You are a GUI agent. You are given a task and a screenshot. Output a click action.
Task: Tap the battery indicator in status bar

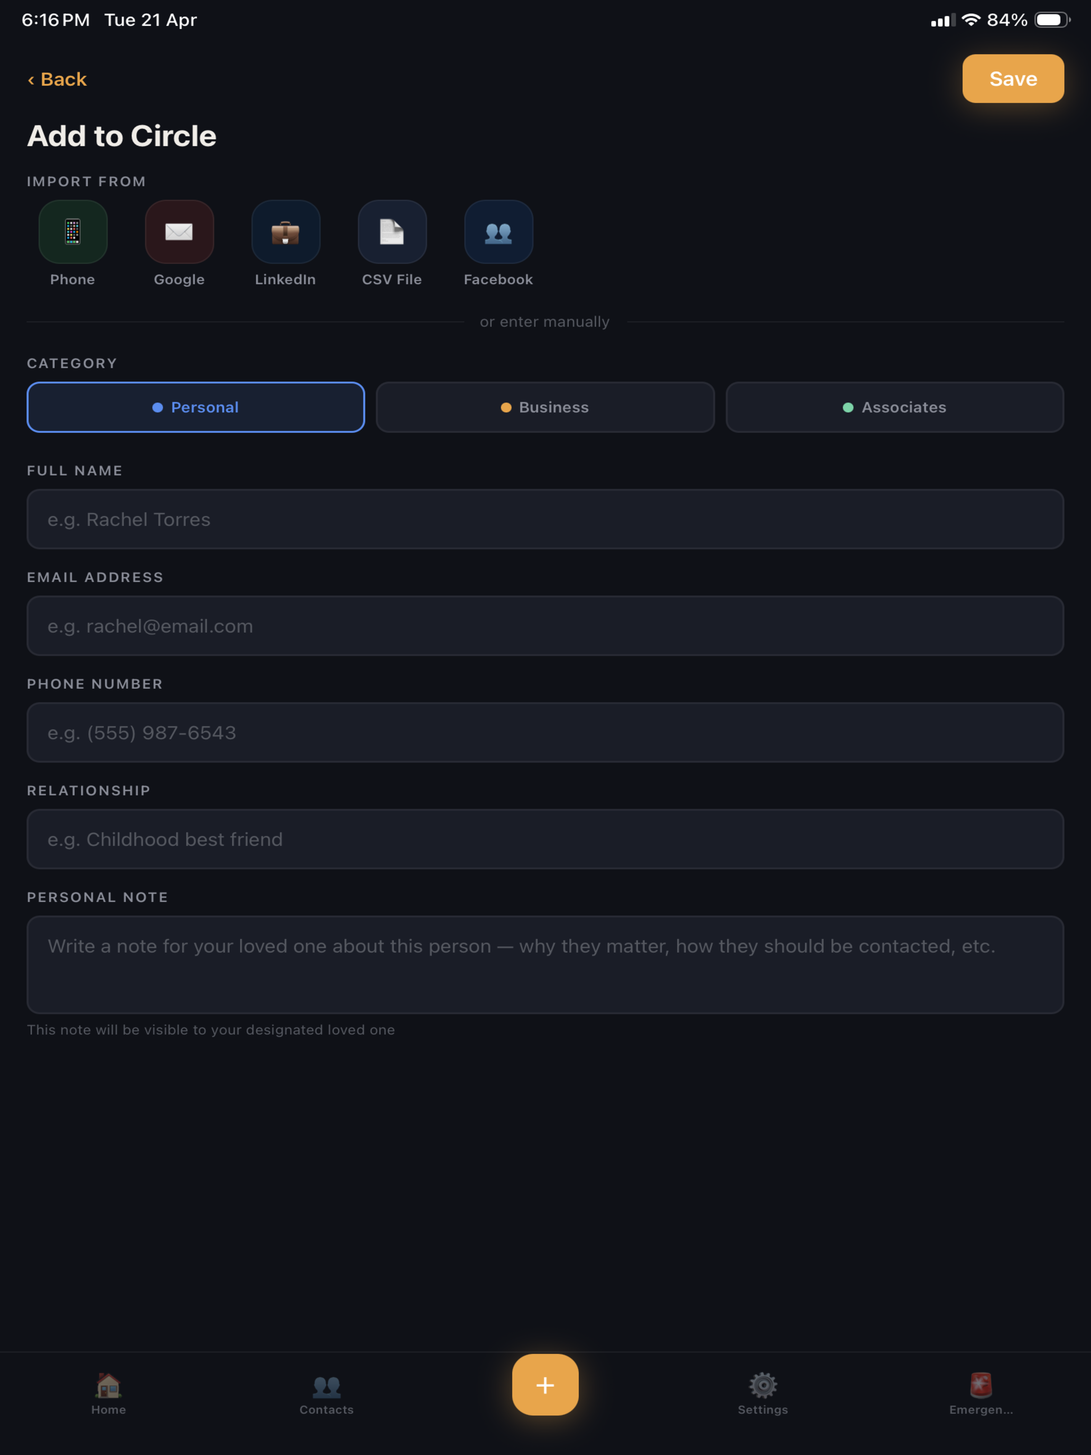pos(1052,21)
